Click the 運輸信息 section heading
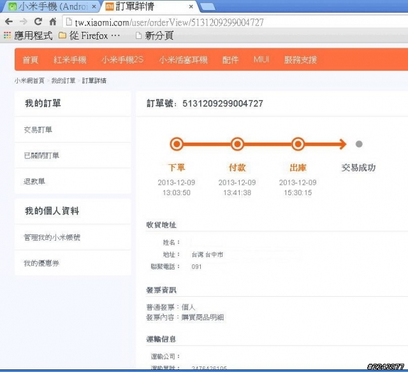This screenshot has height=372, width=408. [x=161, y=340]
